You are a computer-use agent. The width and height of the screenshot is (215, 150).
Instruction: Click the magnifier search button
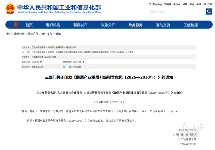coord(209,11)
